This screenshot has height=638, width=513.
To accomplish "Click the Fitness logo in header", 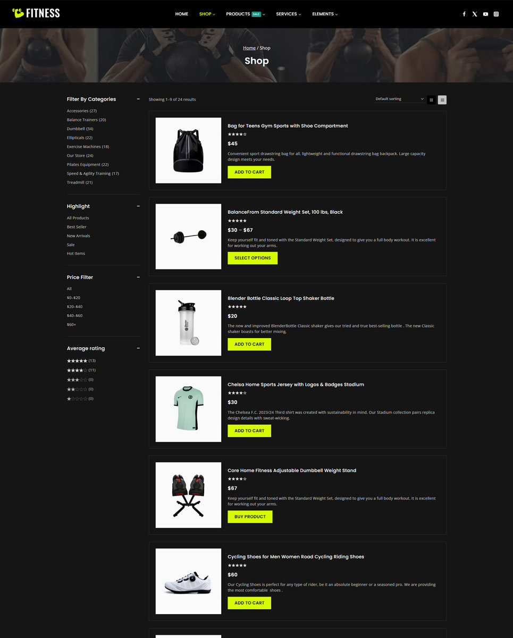I will [x=36, y=13].
